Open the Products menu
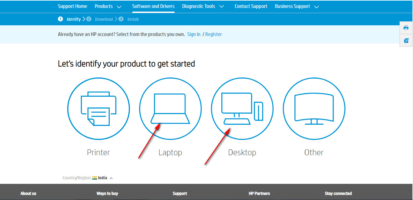 click(104, 6)
